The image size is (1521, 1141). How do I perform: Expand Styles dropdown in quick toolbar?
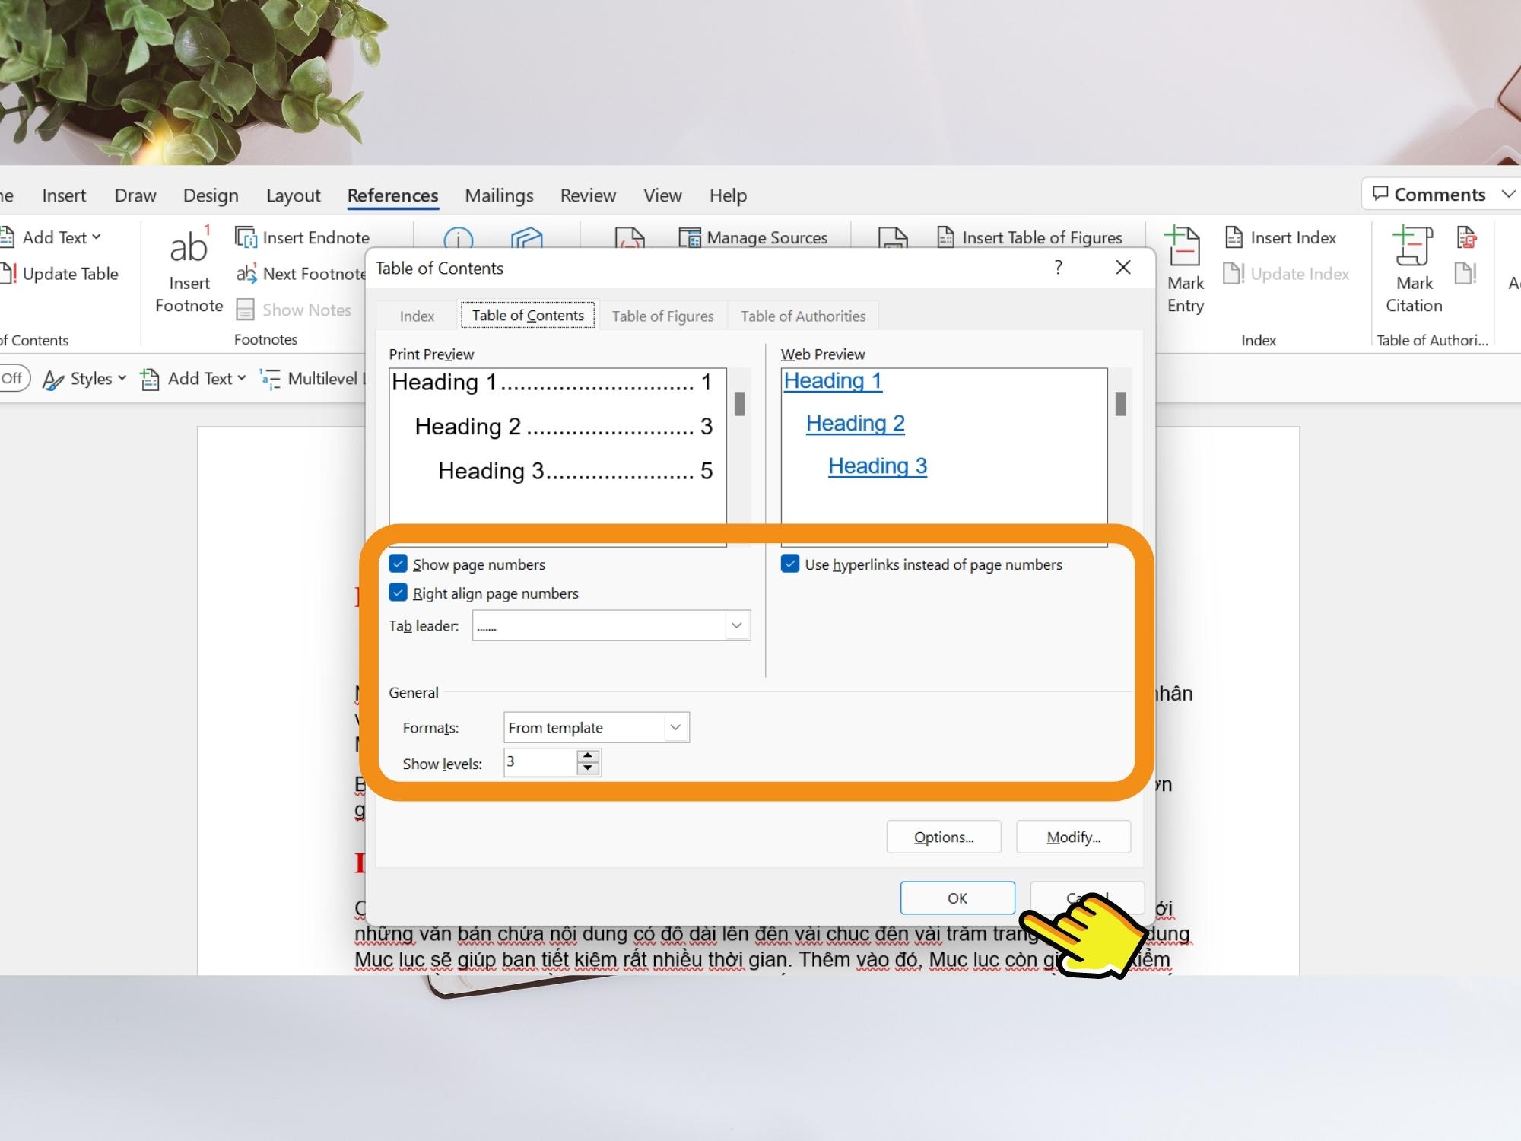tap(122, 378)
